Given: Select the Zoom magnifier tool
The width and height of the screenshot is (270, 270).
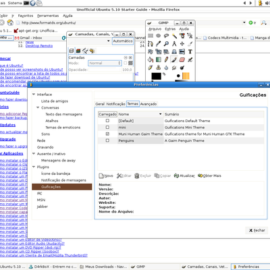Looking at the screenshot, I should coord(166,44).
